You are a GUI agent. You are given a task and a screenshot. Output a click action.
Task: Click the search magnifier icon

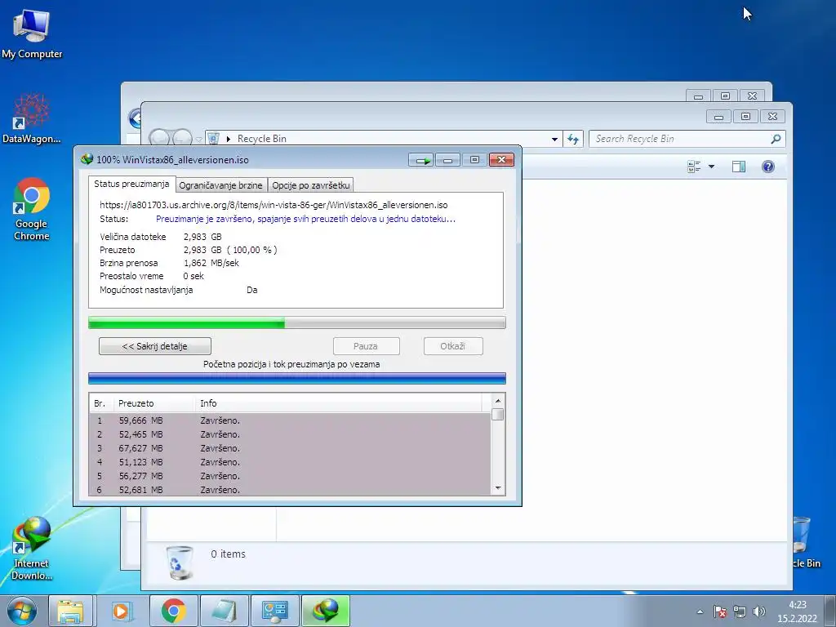776,139
